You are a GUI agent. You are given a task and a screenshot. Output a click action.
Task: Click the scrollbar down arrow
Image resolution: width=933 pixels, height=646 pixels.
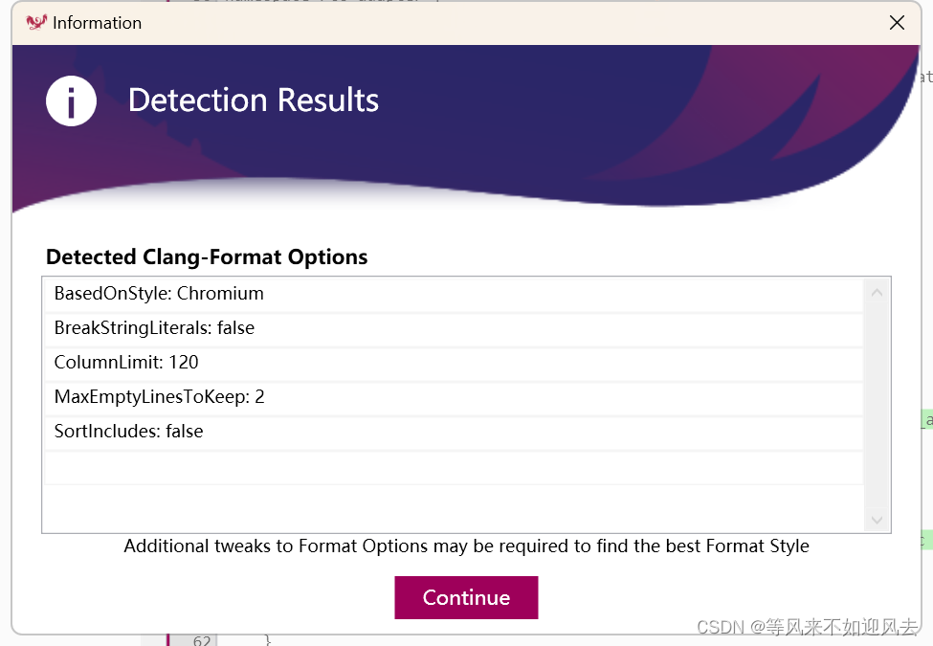pos(877,518)
